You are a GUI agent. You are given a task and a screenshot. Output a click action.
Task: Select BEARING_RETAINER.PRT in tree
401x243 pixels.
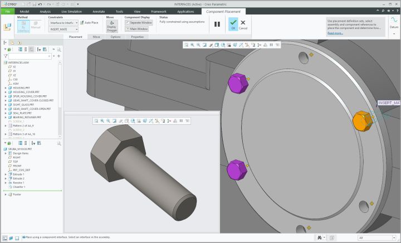pyautogui.click(x=27, y=117)
